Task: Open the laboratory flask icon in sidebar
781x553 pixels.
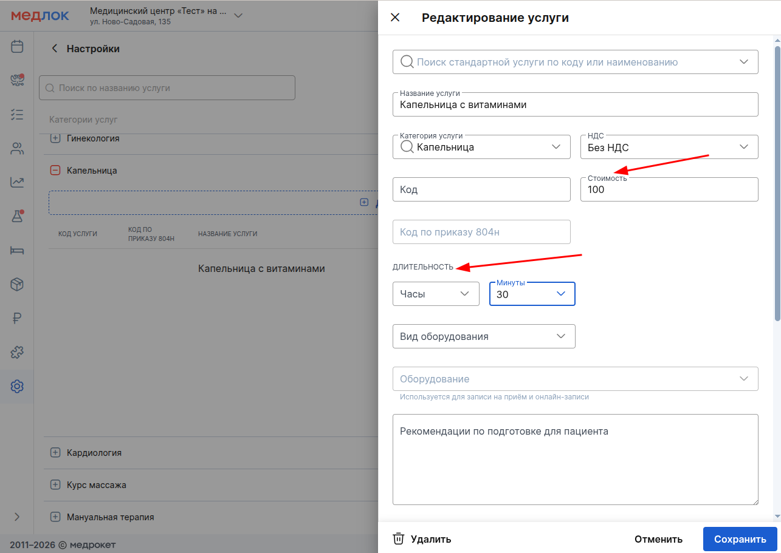Action: click(x=17, y=216)
